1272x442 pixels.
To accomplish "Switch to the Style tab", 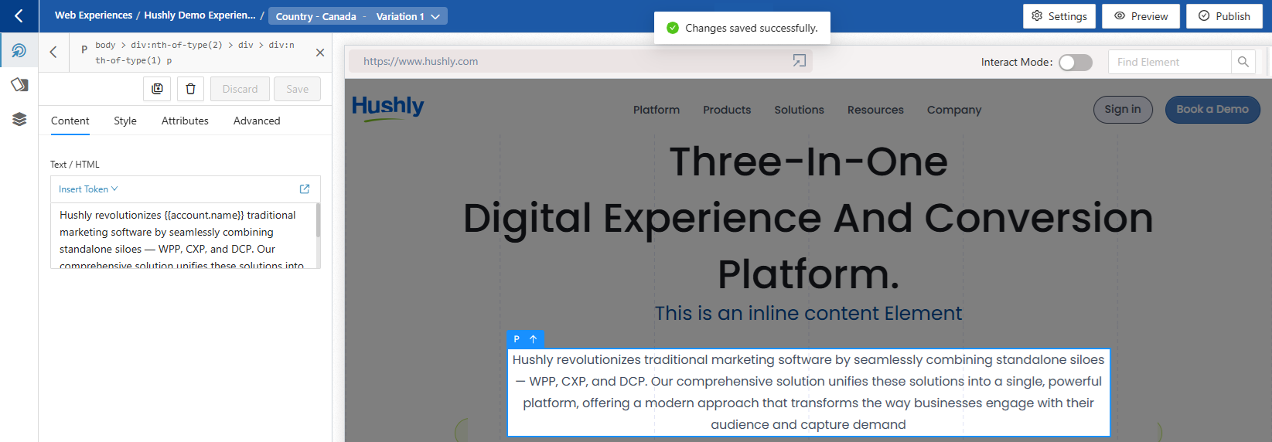I will point(125,121).
